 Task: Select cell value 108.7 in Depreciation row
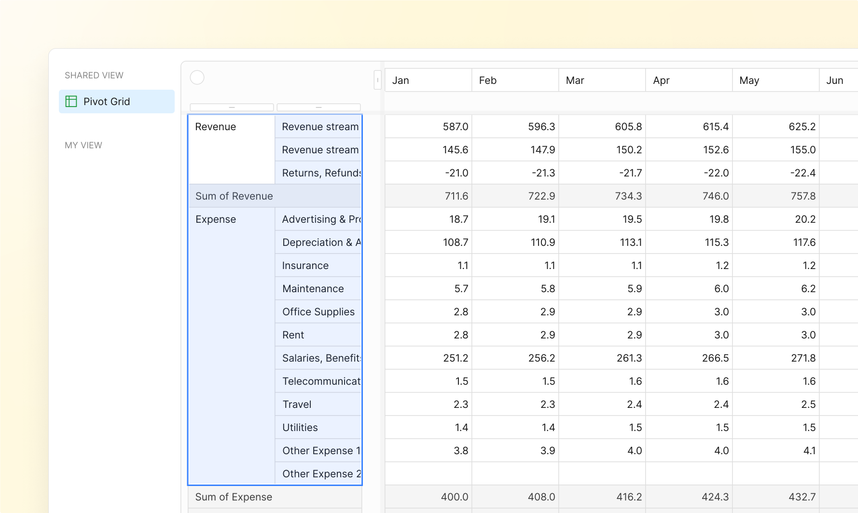pyautogui.click(x=428, y=242)
